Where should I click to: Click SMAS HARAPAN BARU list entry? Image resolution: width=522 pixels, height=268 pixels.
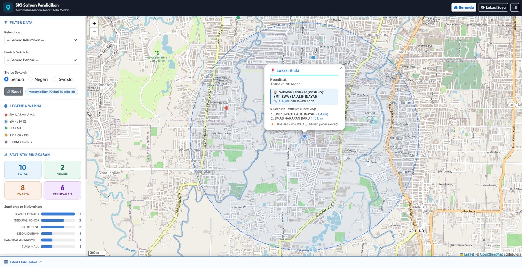coord(292,118)
